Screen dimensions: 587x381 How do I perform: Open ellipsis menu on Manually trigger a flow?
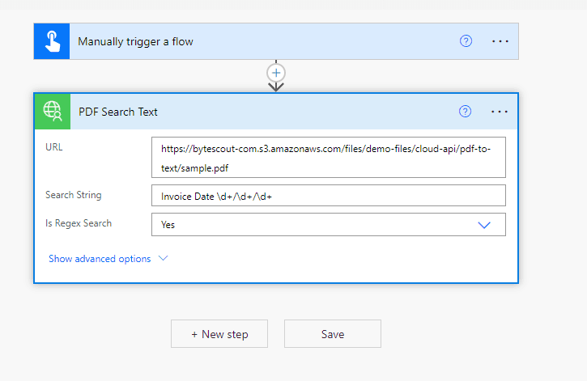[x=500, y=41]
